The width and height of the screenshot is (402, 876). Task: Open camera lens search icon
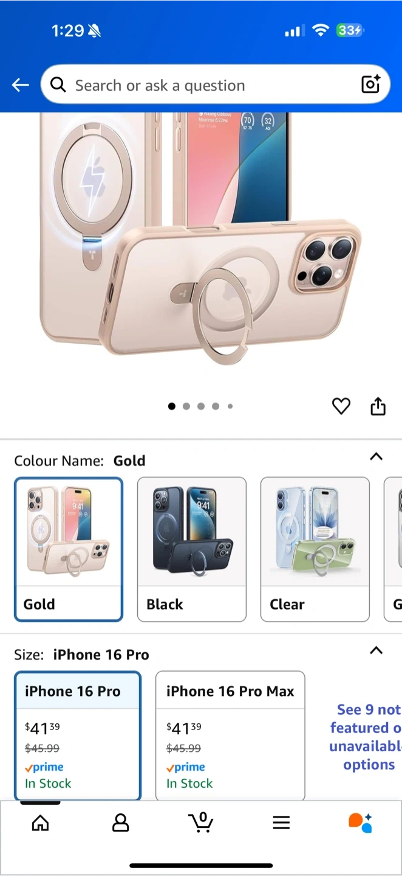370,84
